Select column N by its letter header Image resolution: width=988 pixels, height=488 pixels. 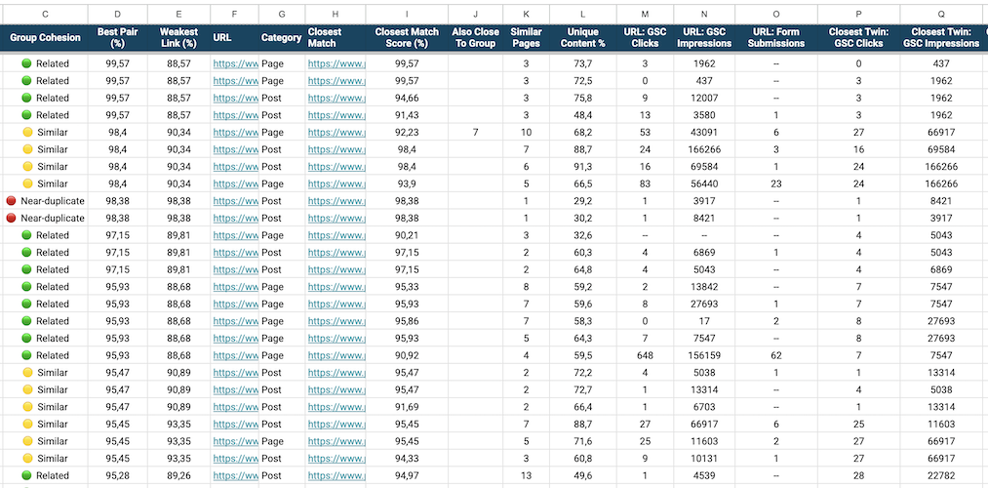pos(704,14)
